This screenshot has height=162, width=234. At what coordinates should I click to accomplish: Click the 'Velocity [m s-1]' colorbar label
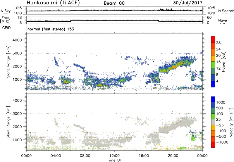tap(231, 122)
